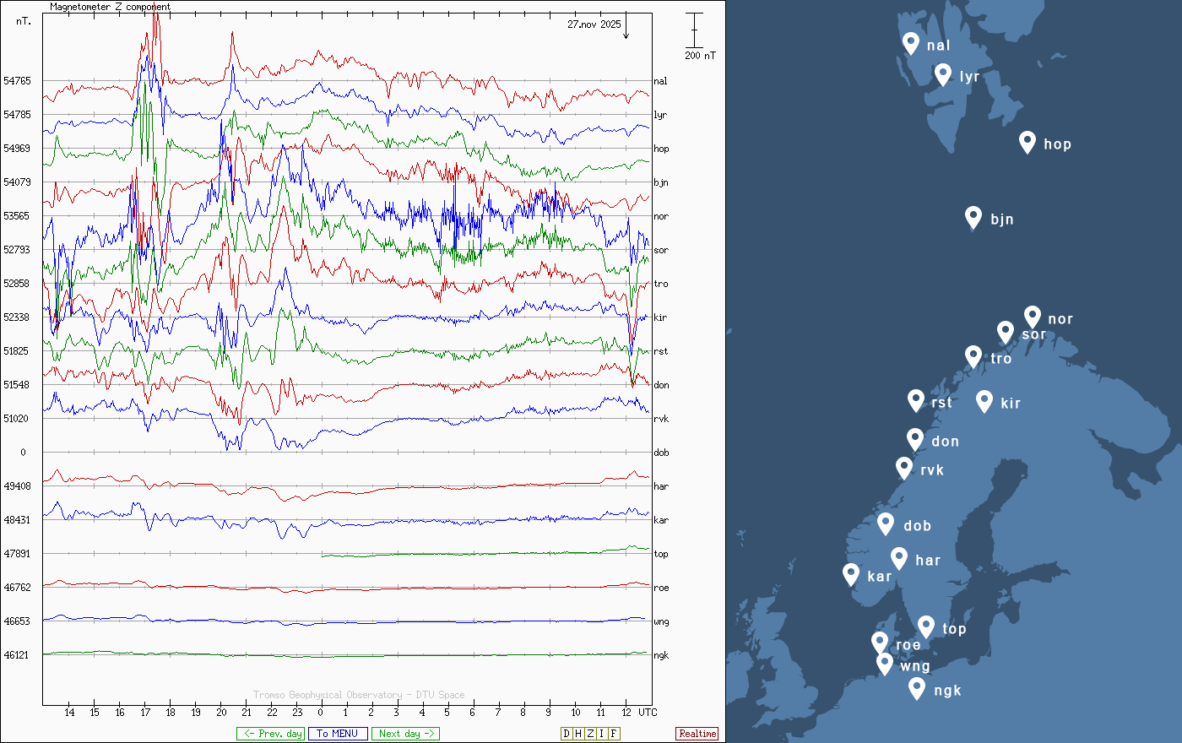Select the nor station map marker
This screenshot has width=1182, height=743.
(x=1033, y=317)
